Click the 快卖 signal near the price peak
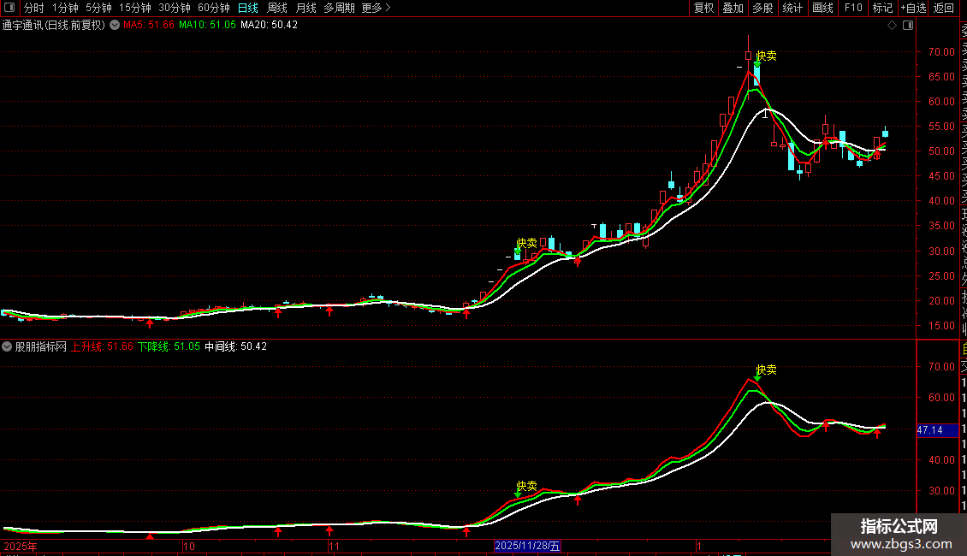 point(767,56)
